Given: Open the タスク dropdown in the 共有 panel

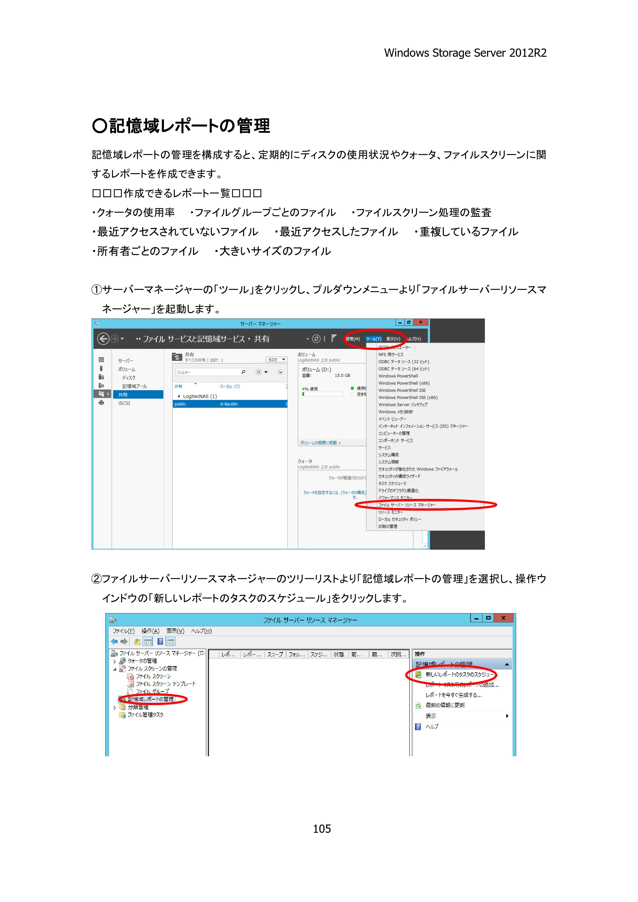Looking at the screenshot, I should pyautogui.click(x=277, y=359).
